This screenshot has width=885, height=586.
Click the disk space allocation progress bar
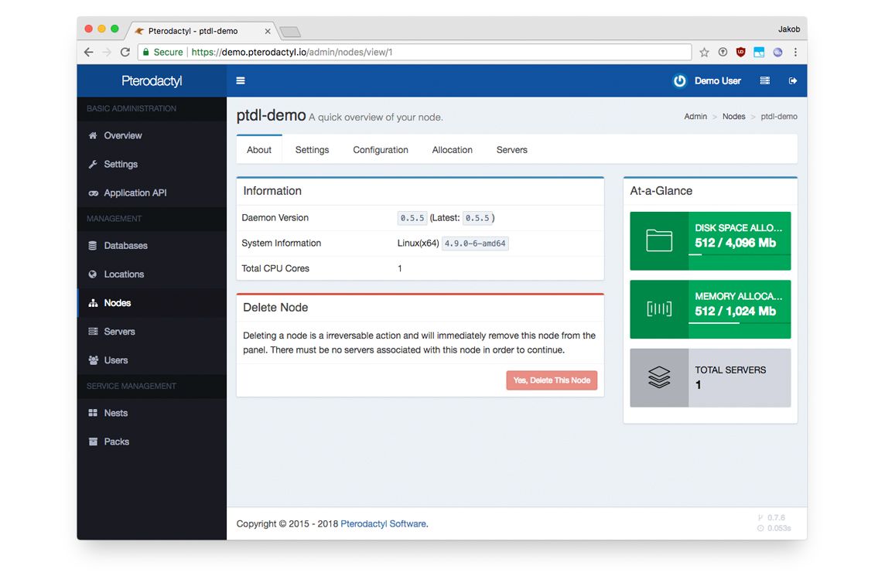(x=740, y=255)
